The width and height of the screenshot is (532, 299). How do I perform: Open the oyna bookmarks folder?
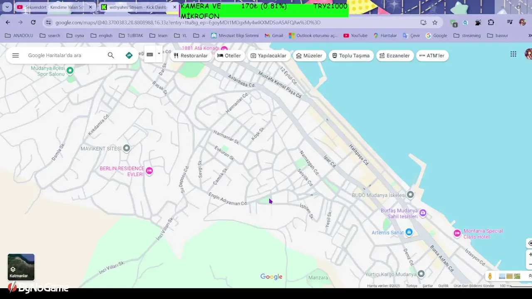pyautogui.click(x=75, y=36)
